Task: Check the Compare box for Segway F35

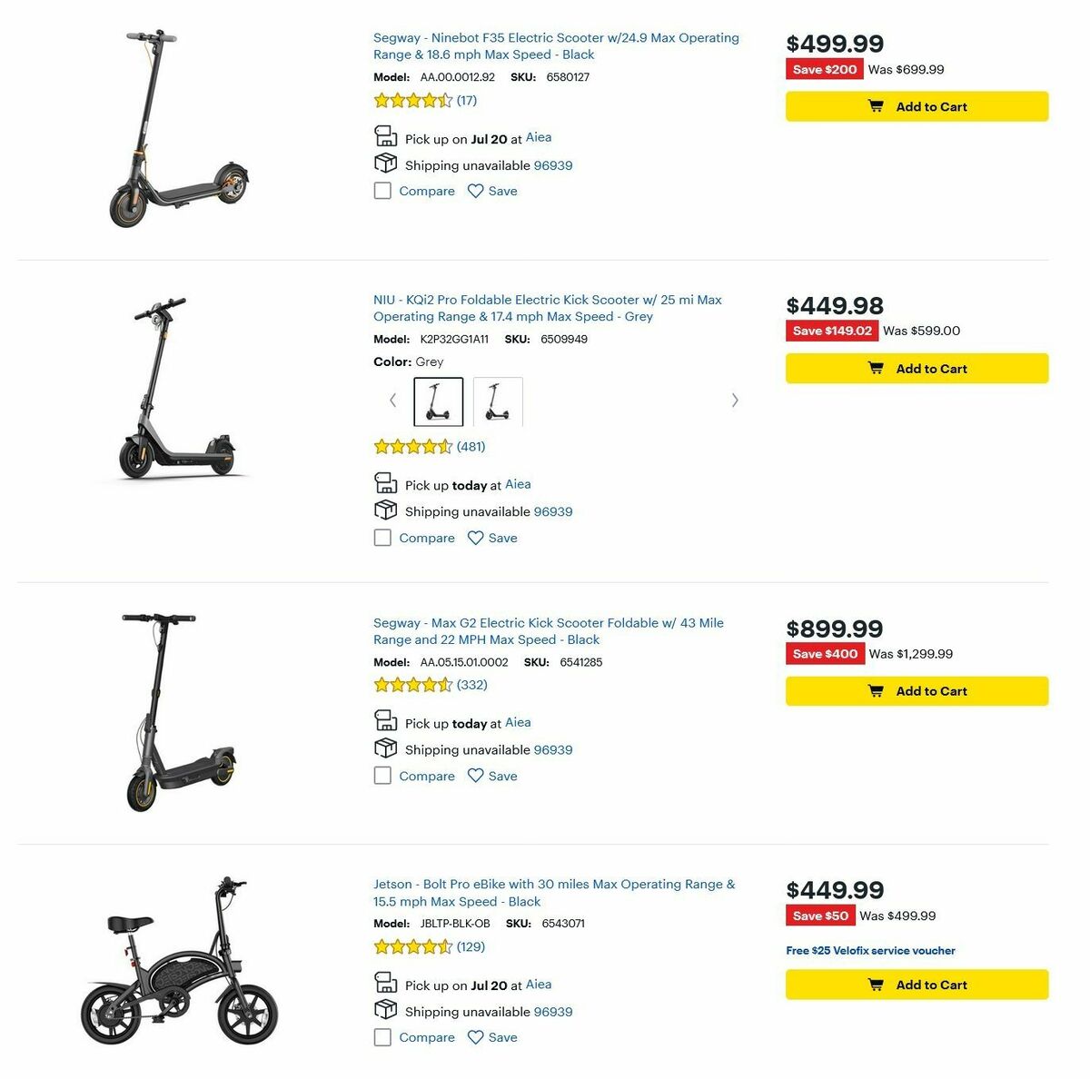Action: 382,191
